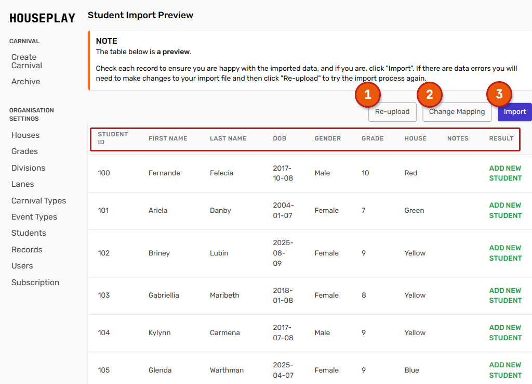Image resolution: width=532 pixels, height=384 pixels.
Task: Click the Last Name column header
Action: (228, 138)
